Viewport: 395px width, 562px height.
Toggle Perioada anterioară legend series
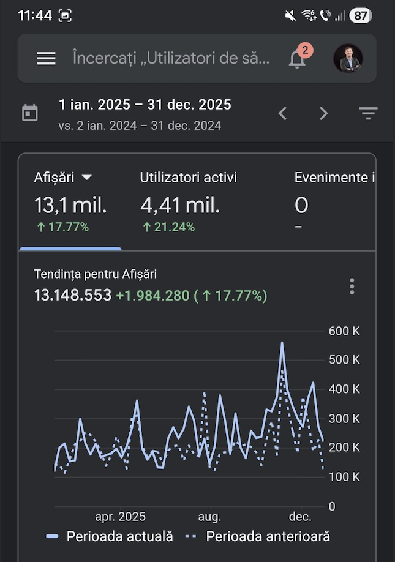pos(258,536)
